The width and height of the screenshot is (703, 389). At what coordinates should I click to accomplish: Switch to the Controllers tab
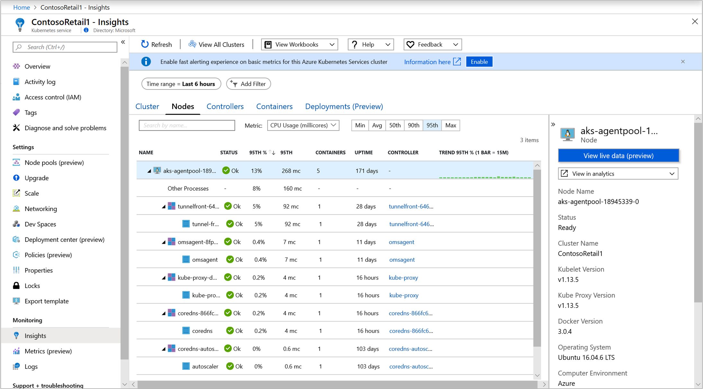point(225,106)
